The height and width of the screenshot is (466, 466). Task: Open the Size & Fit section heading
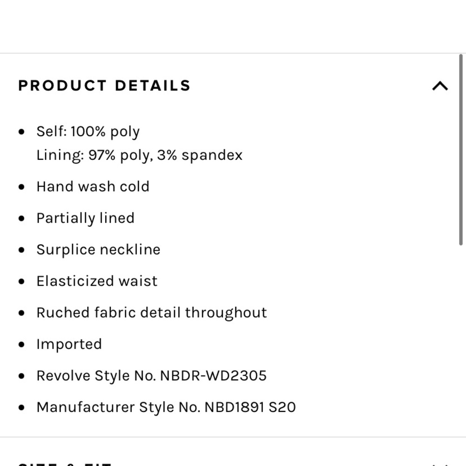pos(64,464)
